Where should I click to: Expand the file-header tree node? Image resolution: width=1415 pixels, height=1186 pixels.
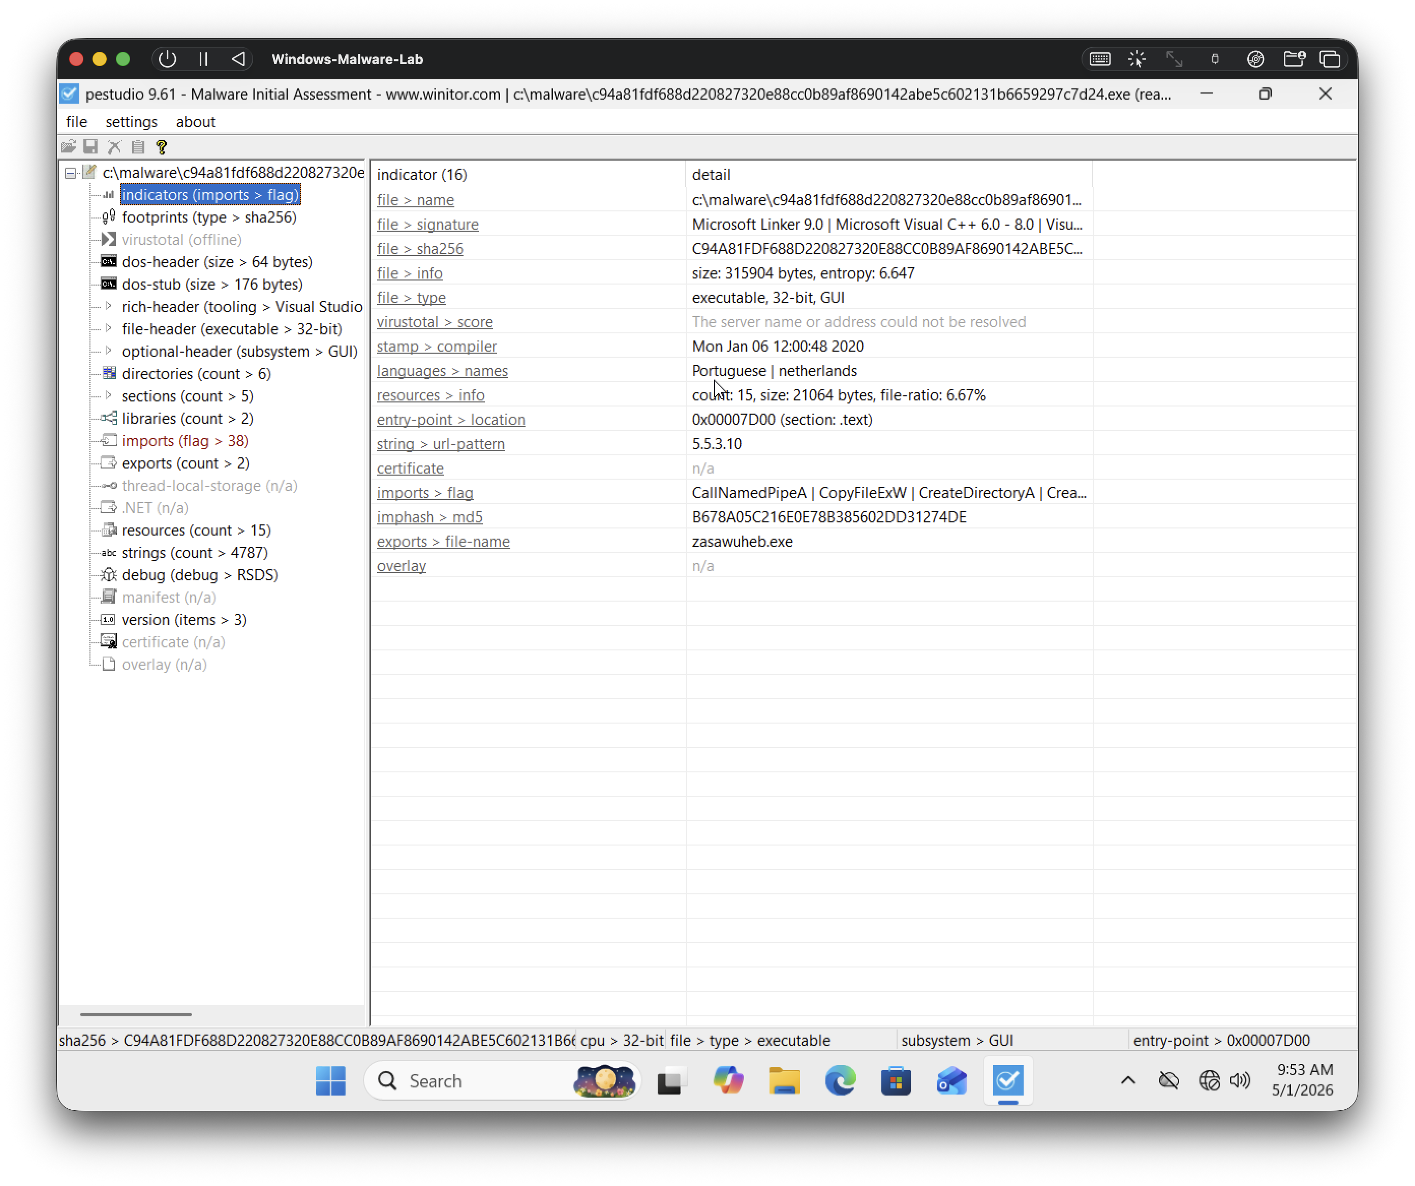108,329
